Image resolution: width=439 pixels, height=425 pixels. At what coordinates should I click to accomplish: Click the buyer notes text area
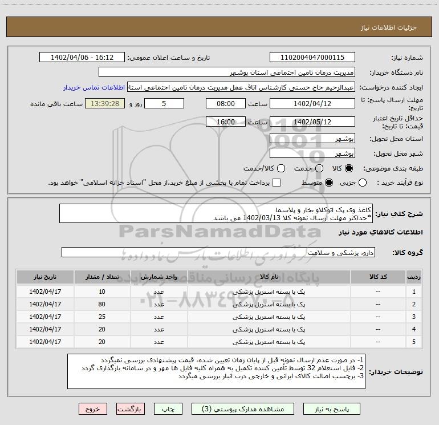click(x=217, y=371)
